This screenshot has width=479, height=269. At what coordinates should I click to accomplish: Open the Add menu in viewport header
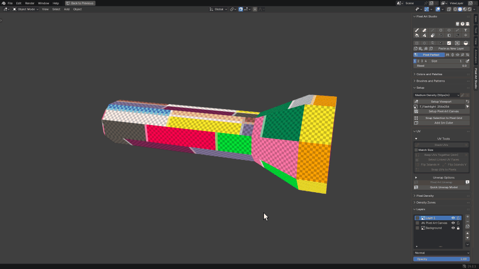click(x=66, y=9)
